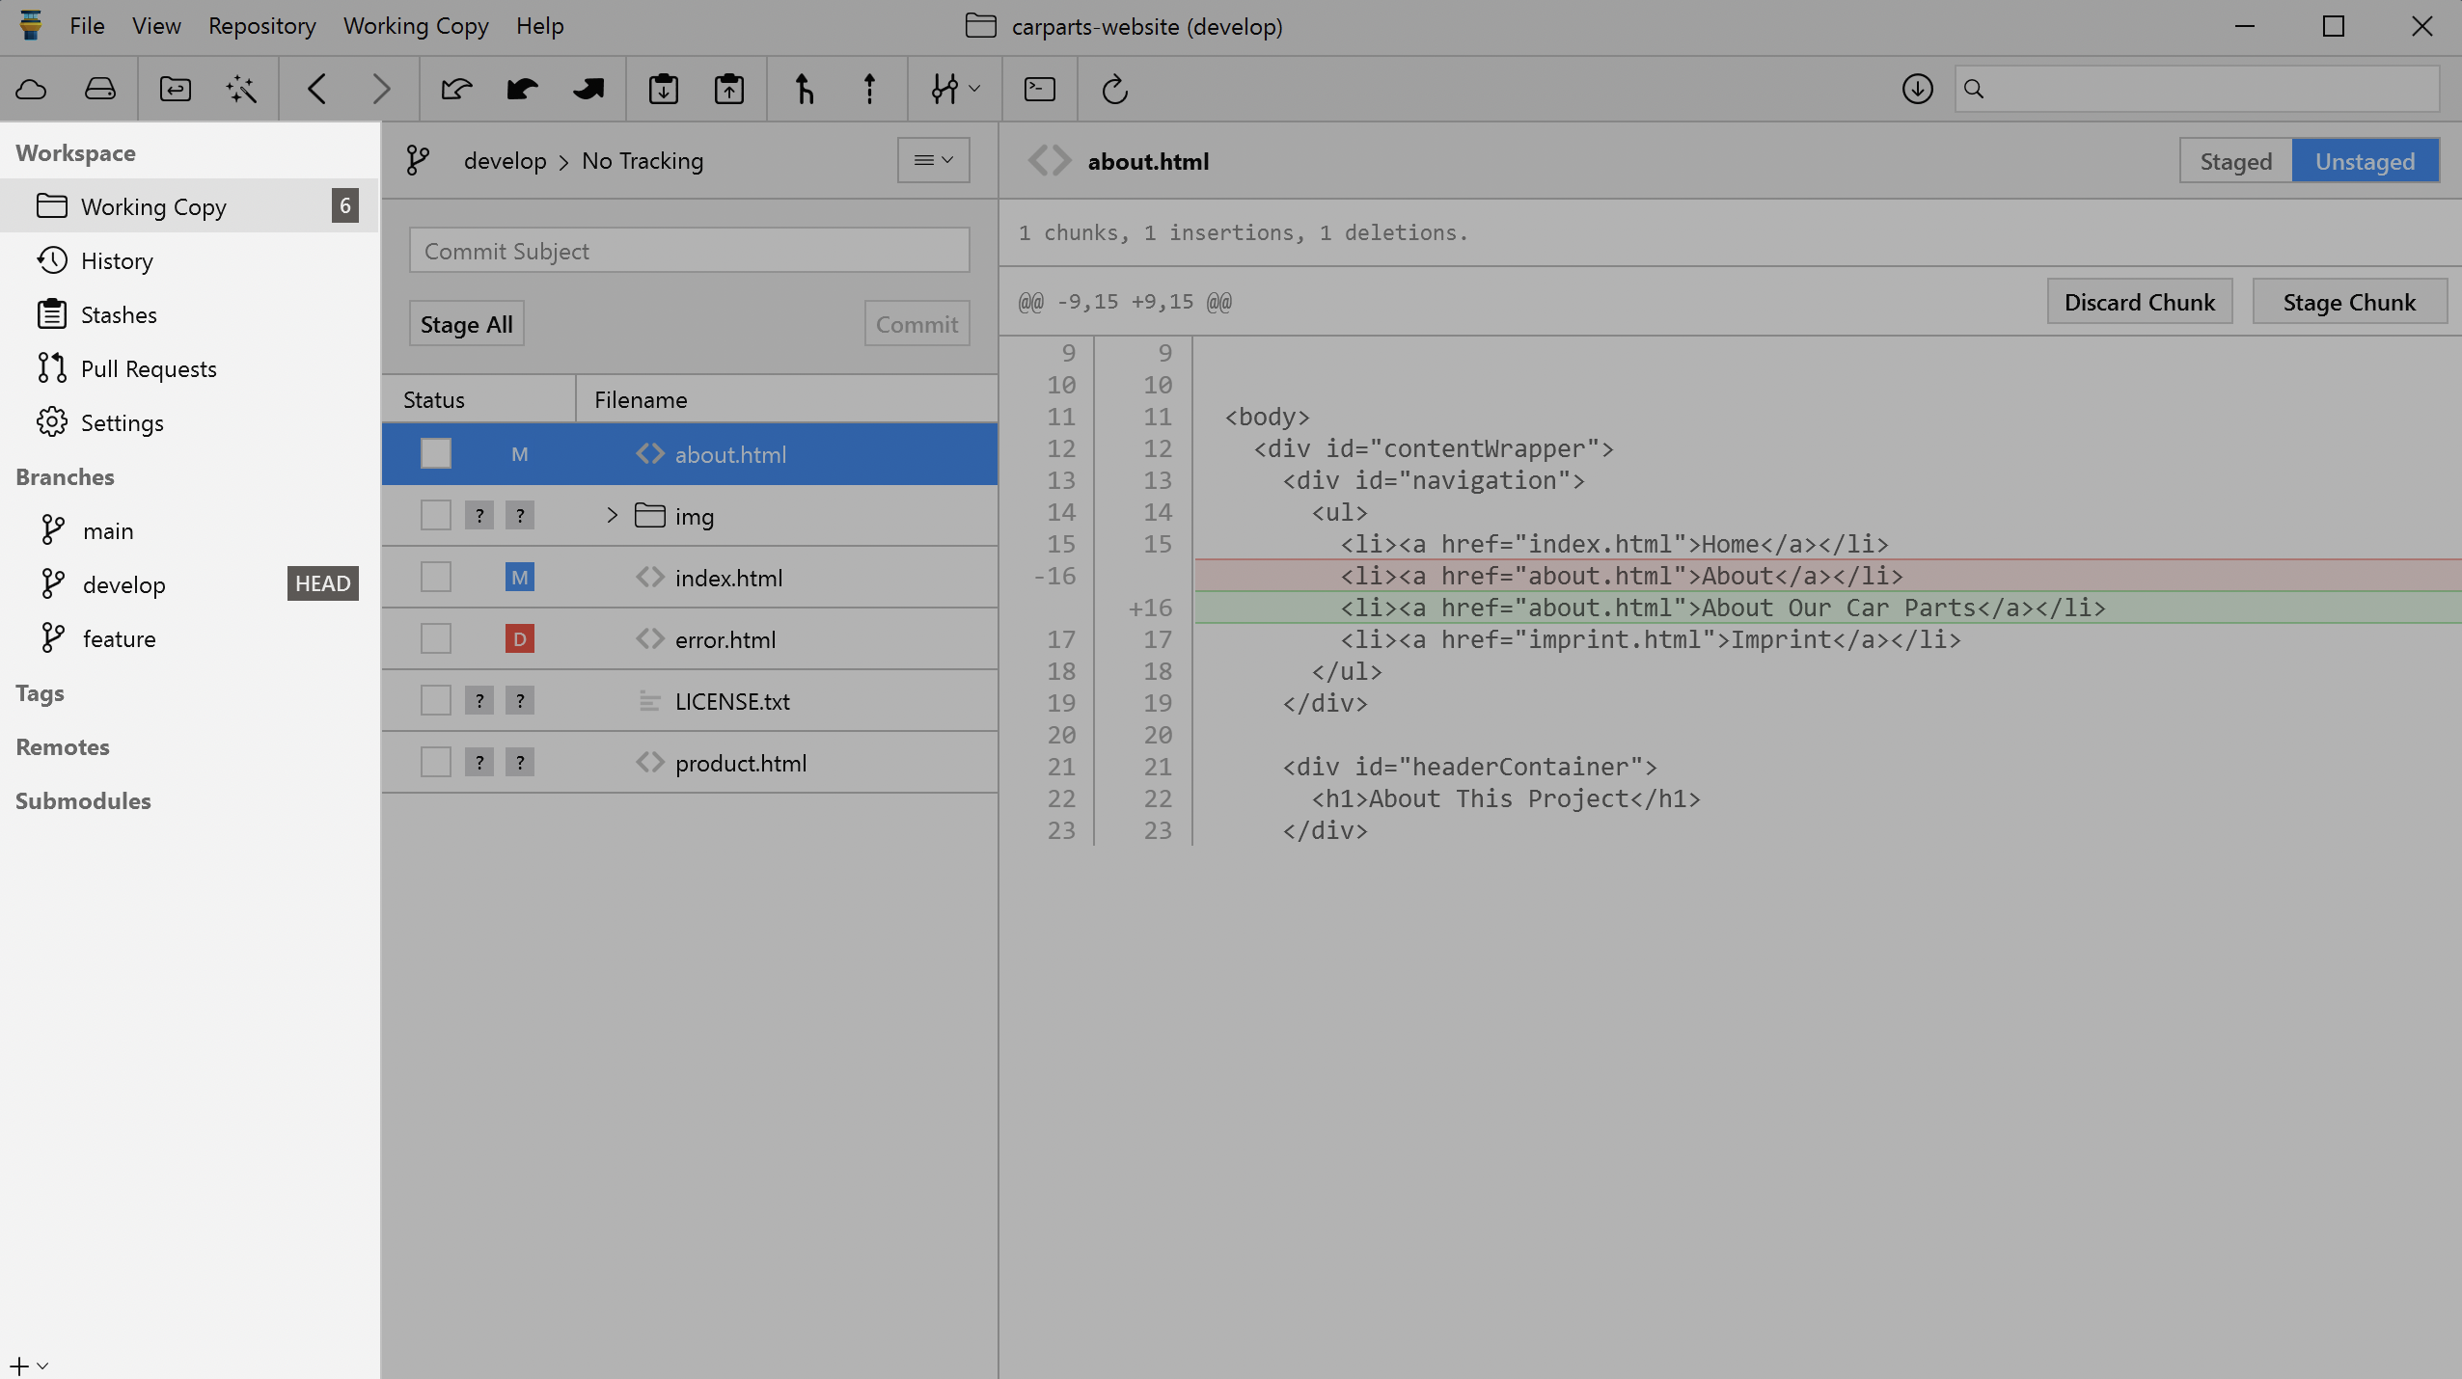
Task: Open the terminal toolbar icon
Action: (1039, 90)
